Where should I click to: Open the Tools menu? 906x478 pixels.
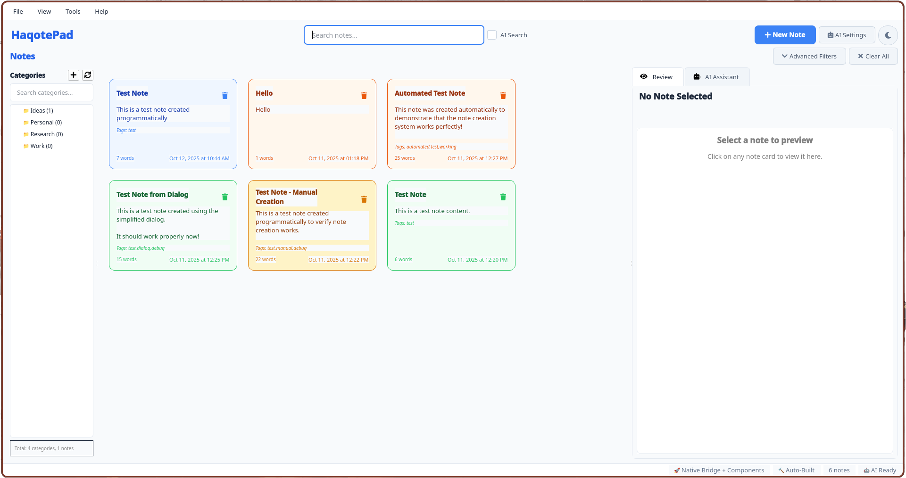pos(73,11)
